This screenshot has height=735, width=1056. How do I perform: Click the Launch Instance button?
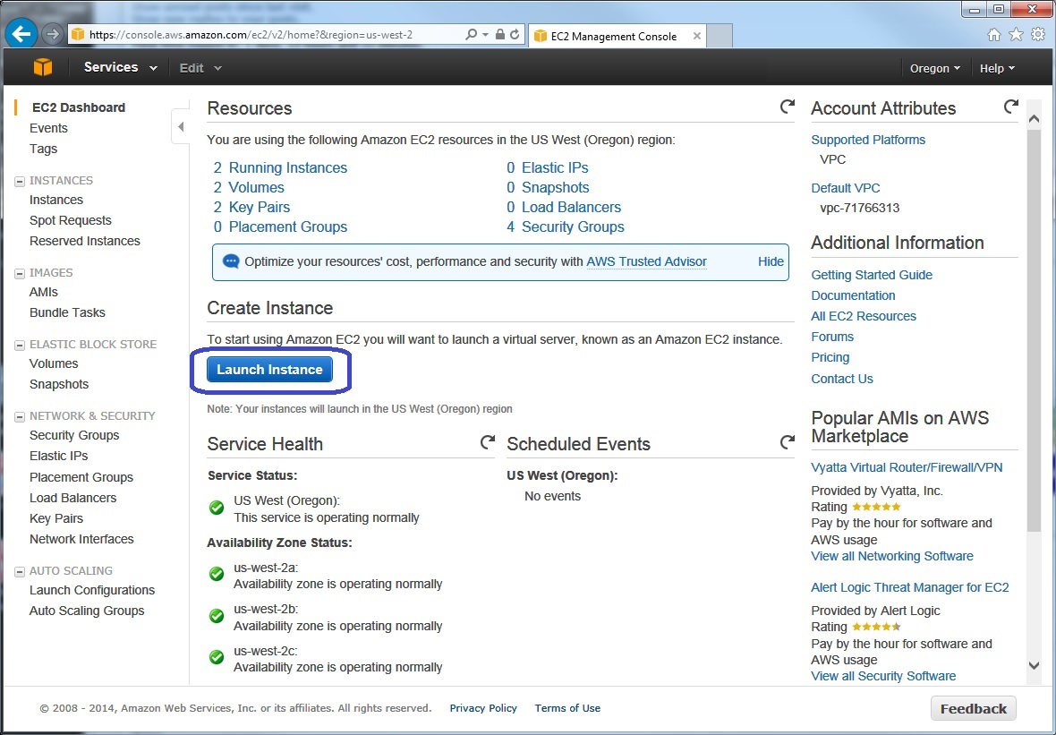(269, 369)
